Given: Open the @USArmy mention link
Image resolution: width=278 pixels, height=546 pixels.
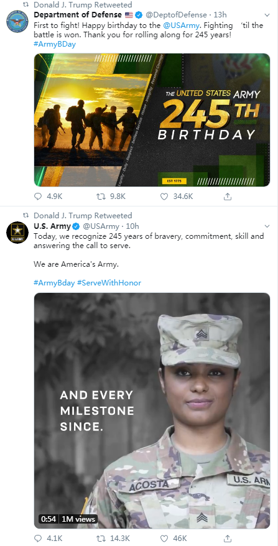Looking at the screenshot, I should 181,25.
